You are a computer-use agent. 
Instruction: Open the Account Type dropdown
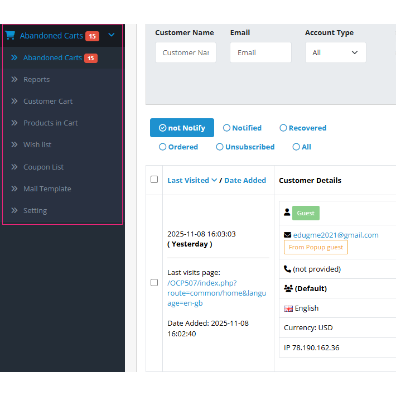(x=335, y=52)
